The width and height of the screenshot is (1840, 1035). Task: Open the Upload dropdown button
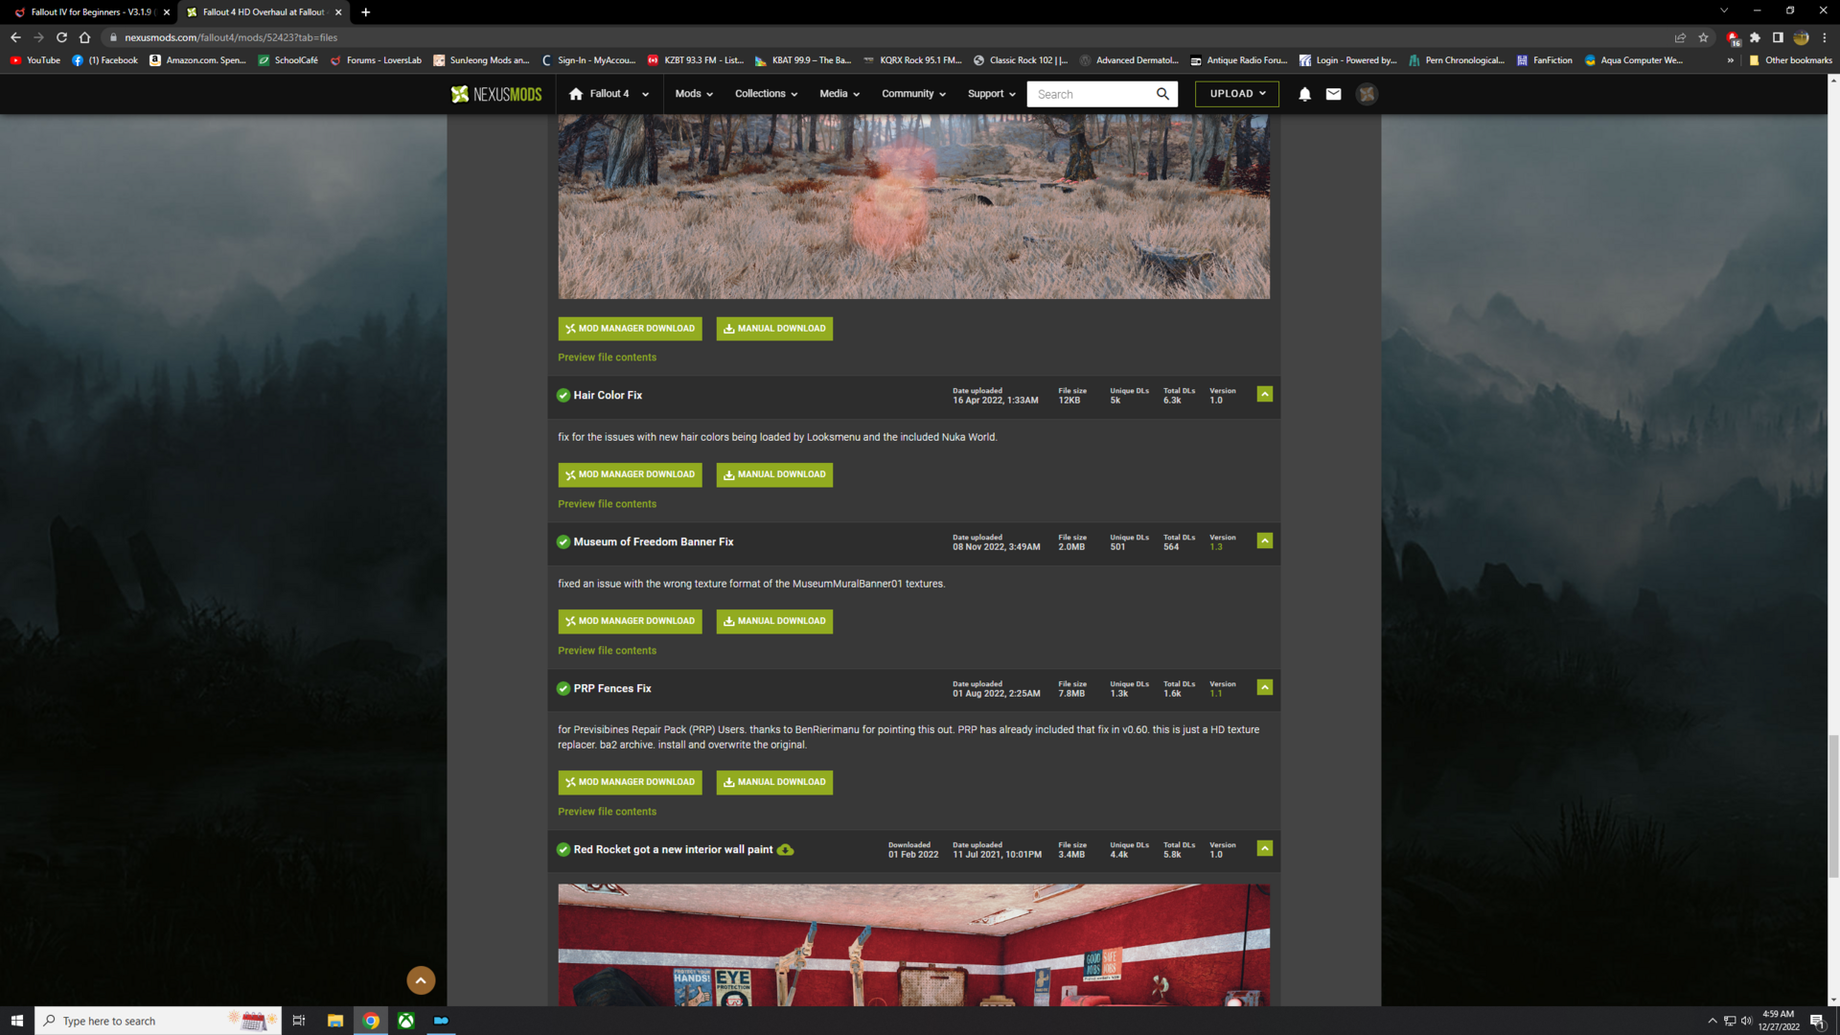[1236, 94]
